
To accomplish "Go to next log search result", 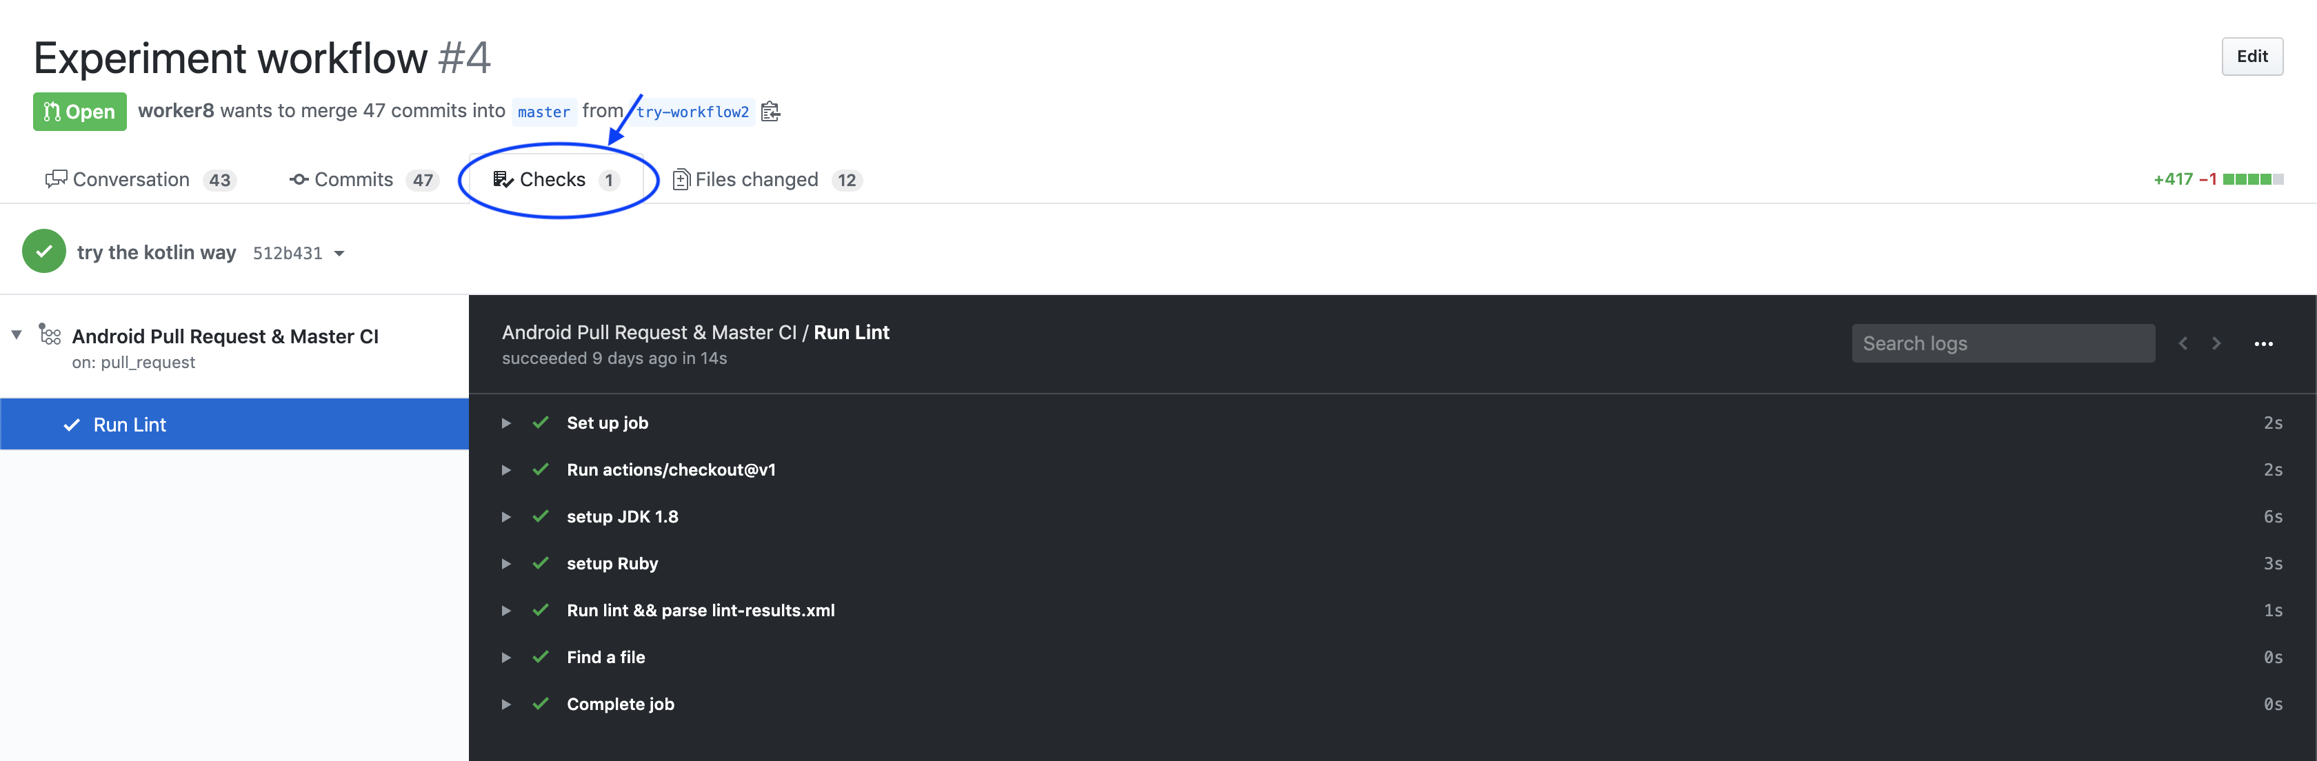I will 2216,343.
